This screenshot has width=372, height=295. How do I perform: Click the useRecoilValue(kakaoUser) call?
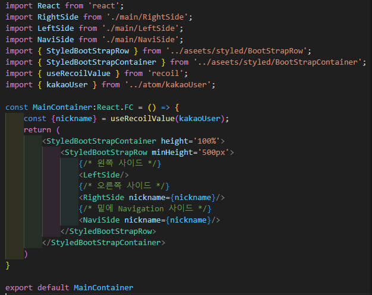(x=168, y=119)
